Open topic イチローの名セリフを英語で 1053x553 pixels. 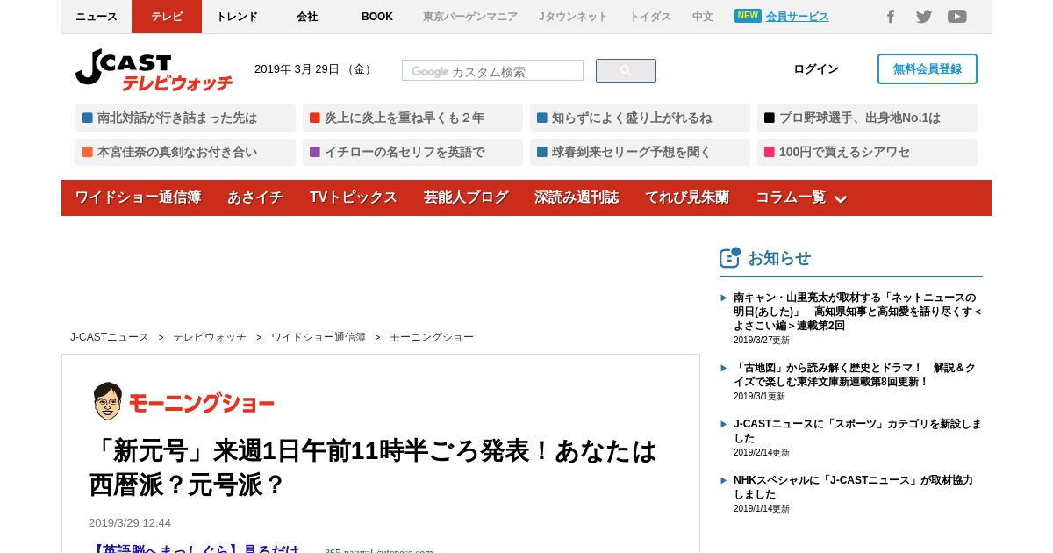[x=412, y=152]
